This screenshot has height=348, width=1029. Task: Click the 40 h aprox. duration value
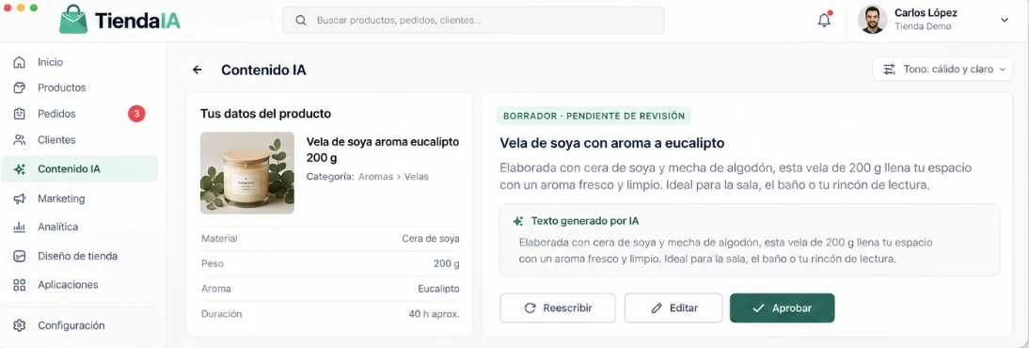[434, 314]
